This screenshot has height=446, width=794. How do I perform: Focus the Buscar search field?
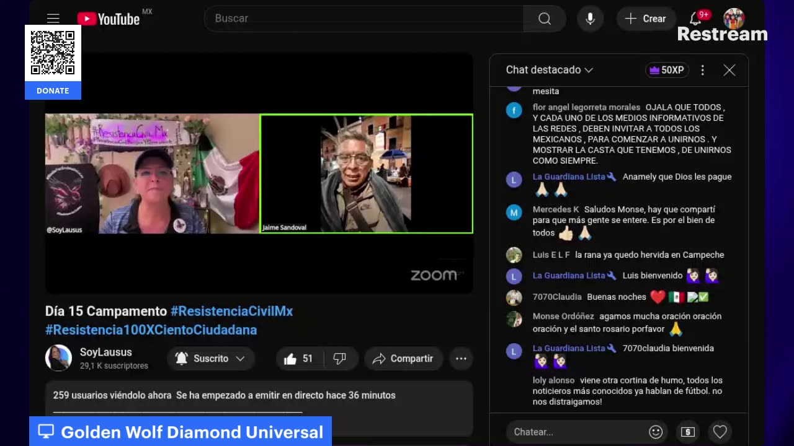point(364,19)
